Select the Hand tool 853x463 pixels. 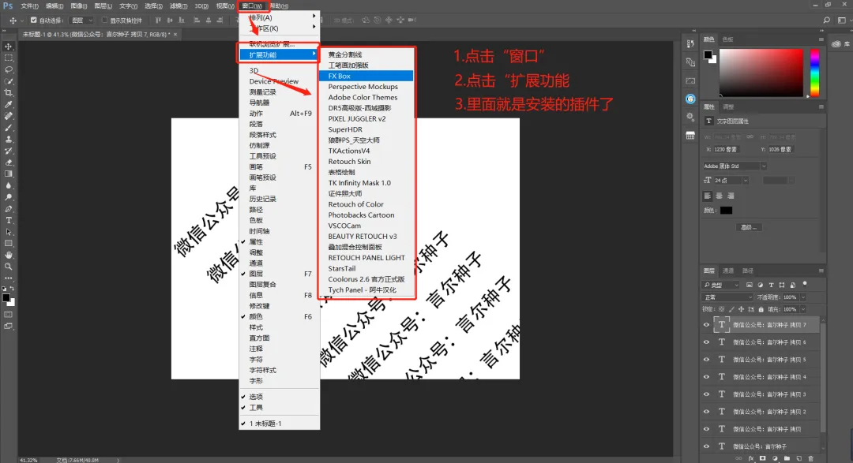8,255
